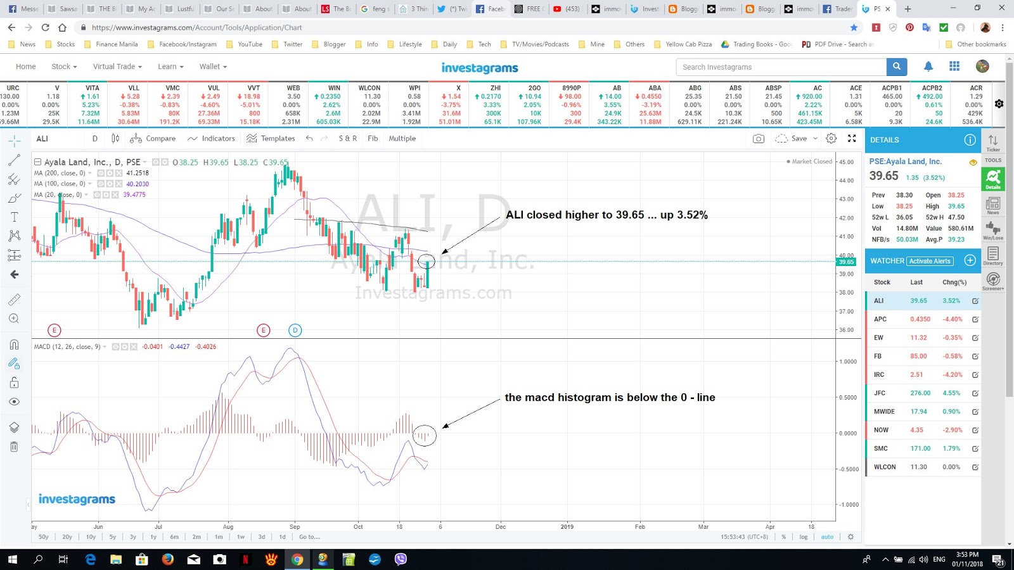Toggle lock all drawing tools

coord(14,383)
